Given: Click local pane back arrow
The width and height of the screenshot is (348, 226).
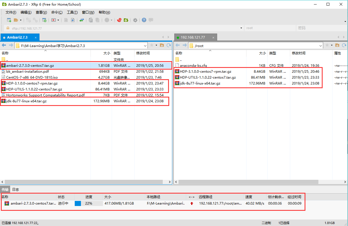Looking at the screenshot, I should 4,45.
